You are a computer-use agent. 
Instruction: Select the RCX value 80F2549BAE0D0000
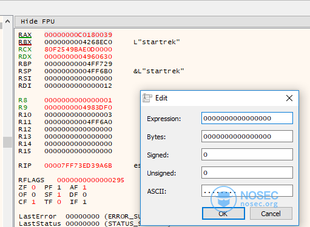78,50
